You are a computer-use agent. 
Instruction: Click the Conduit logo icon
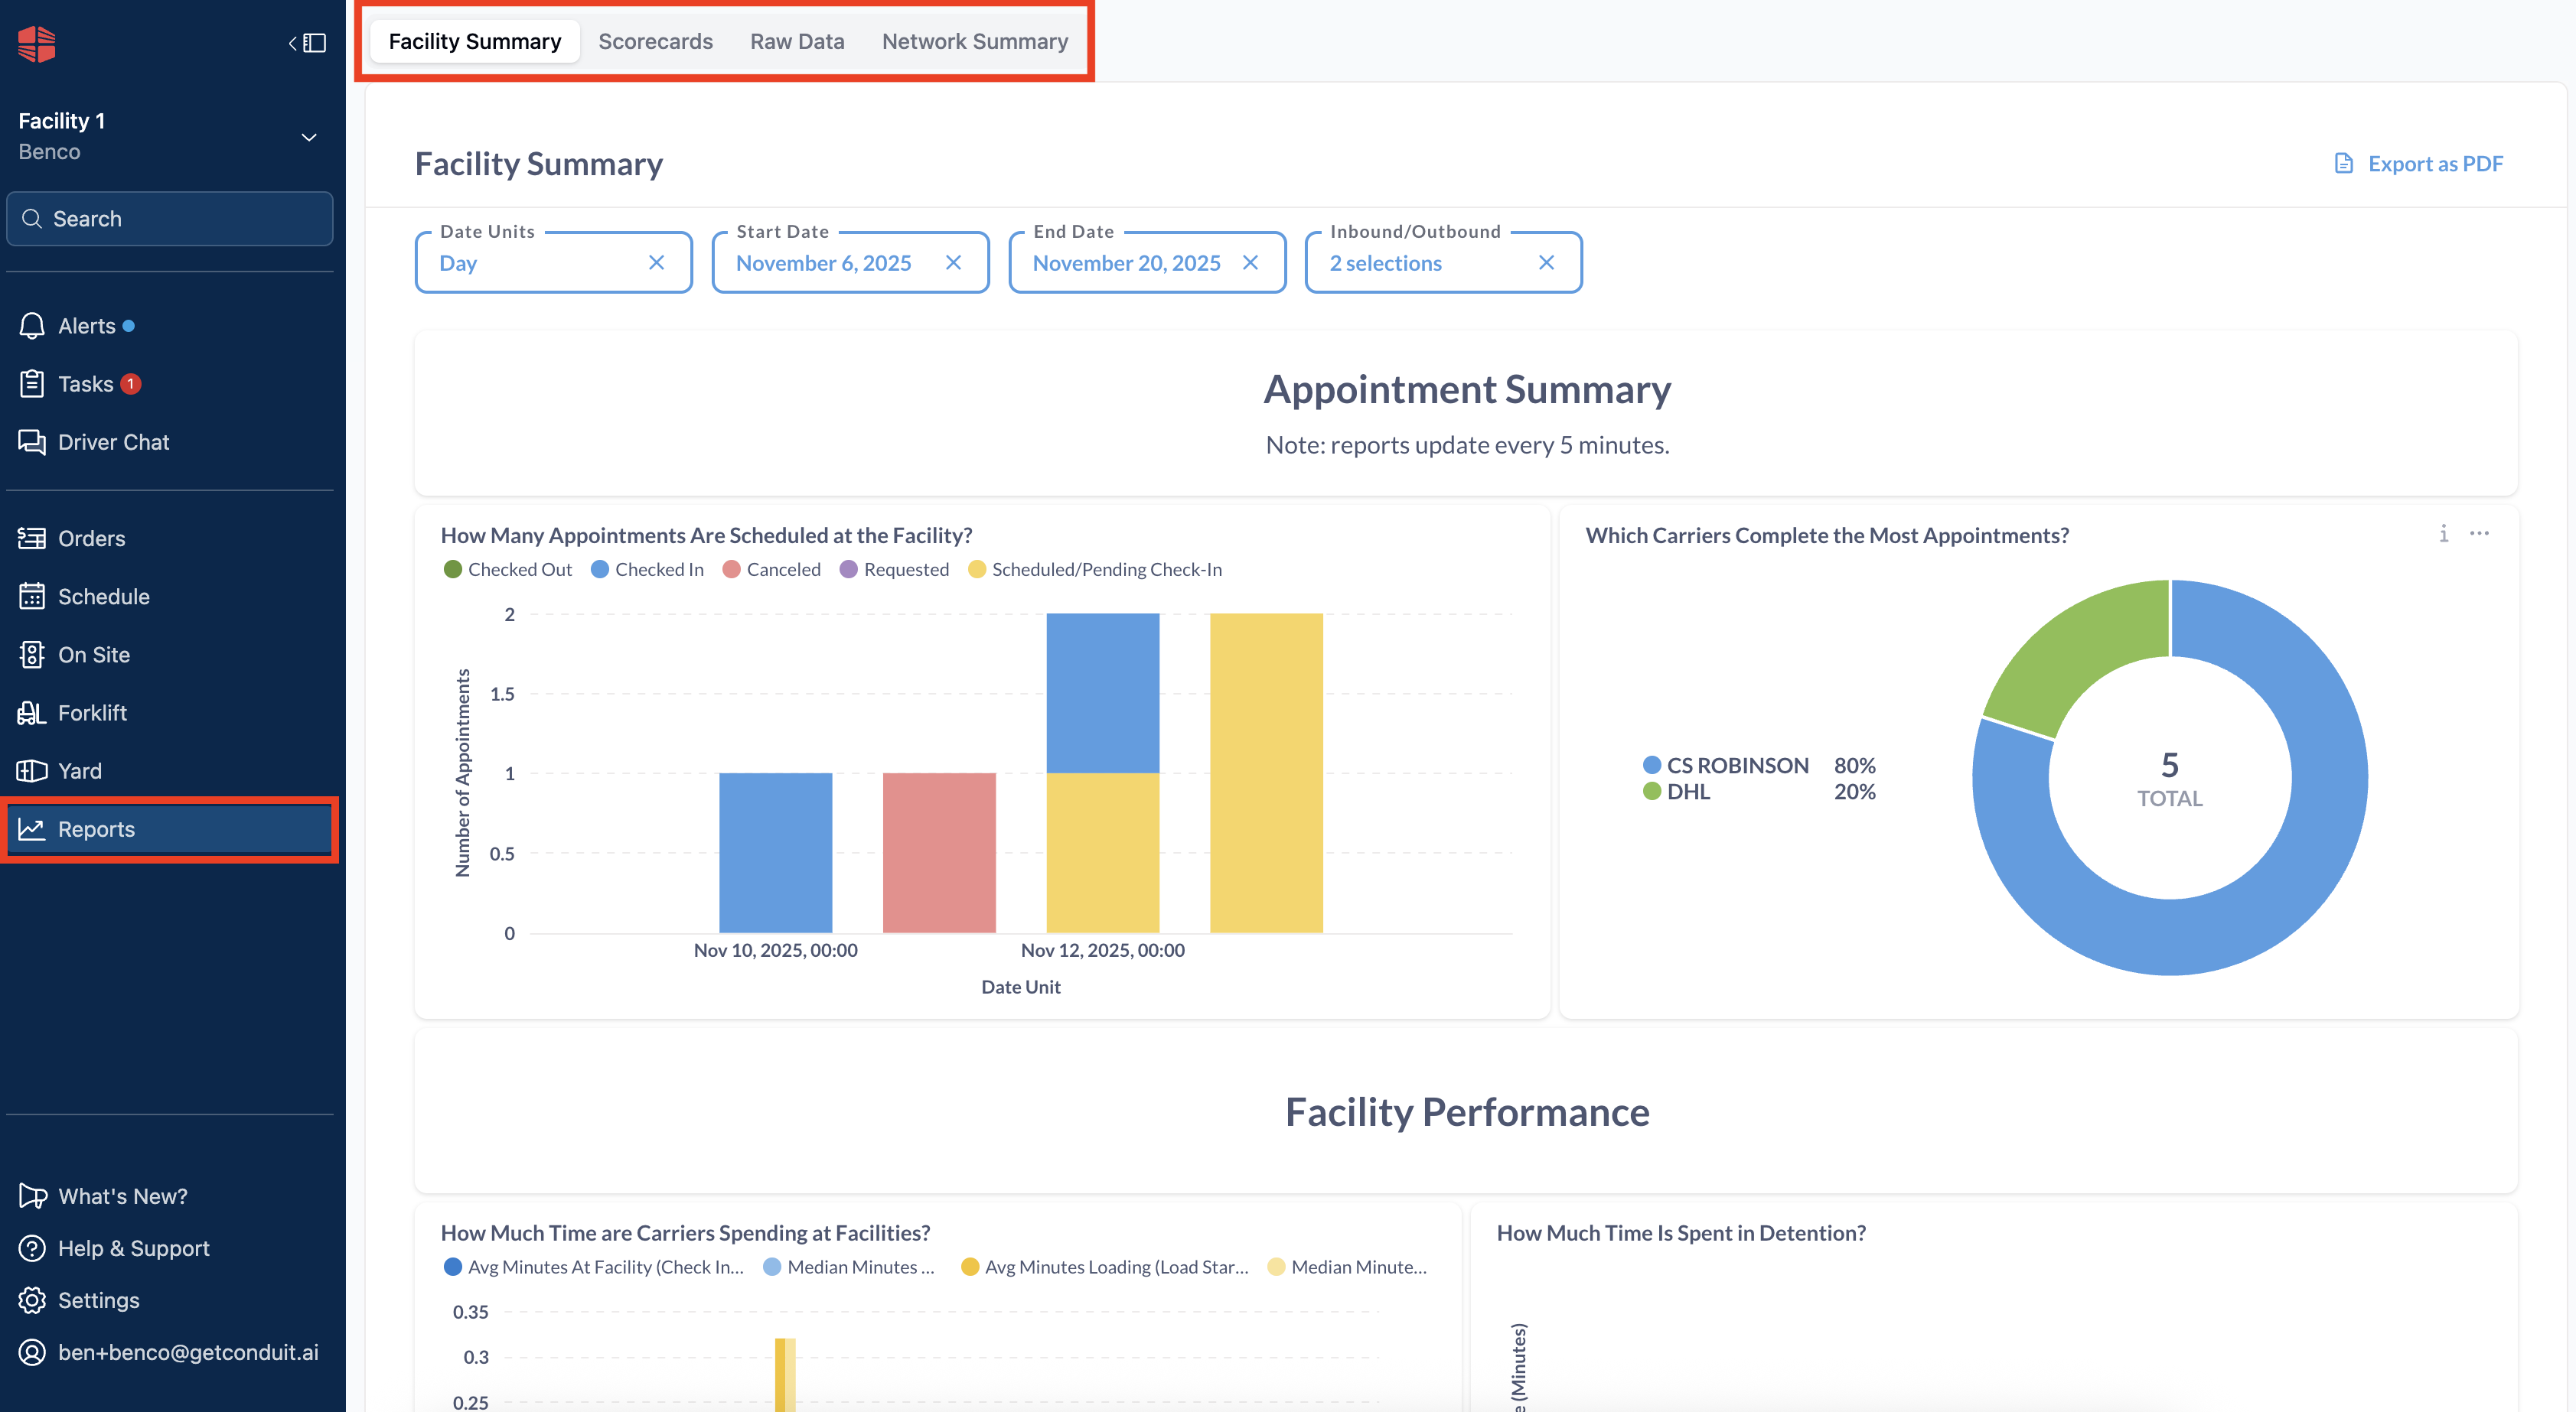37,43
